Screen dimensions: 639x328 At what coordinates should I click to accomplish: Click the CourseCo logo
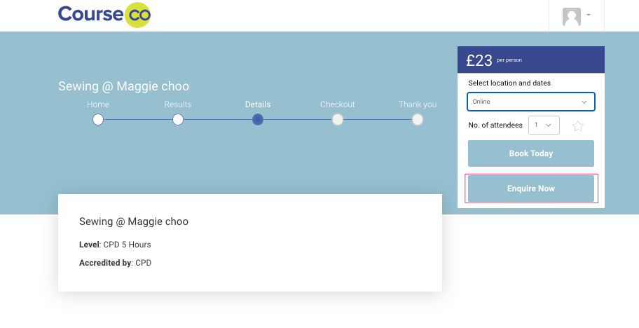coord(104,15)
